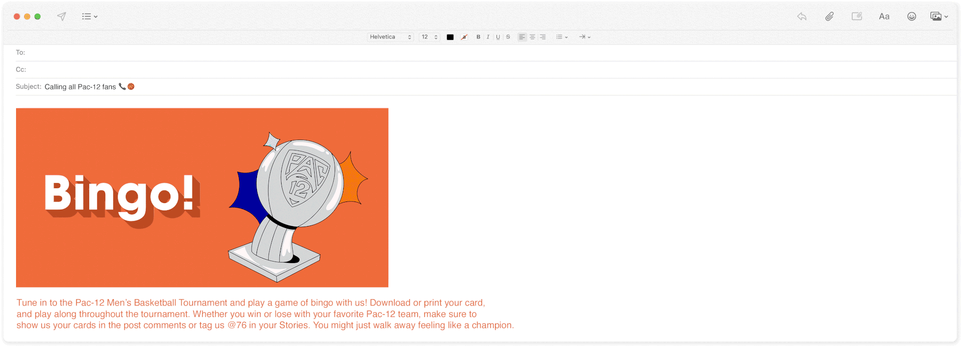The width and height of the screenshot is (962, 347).
Task: Select the Bingo! banner image
Action: pos(202,197)
